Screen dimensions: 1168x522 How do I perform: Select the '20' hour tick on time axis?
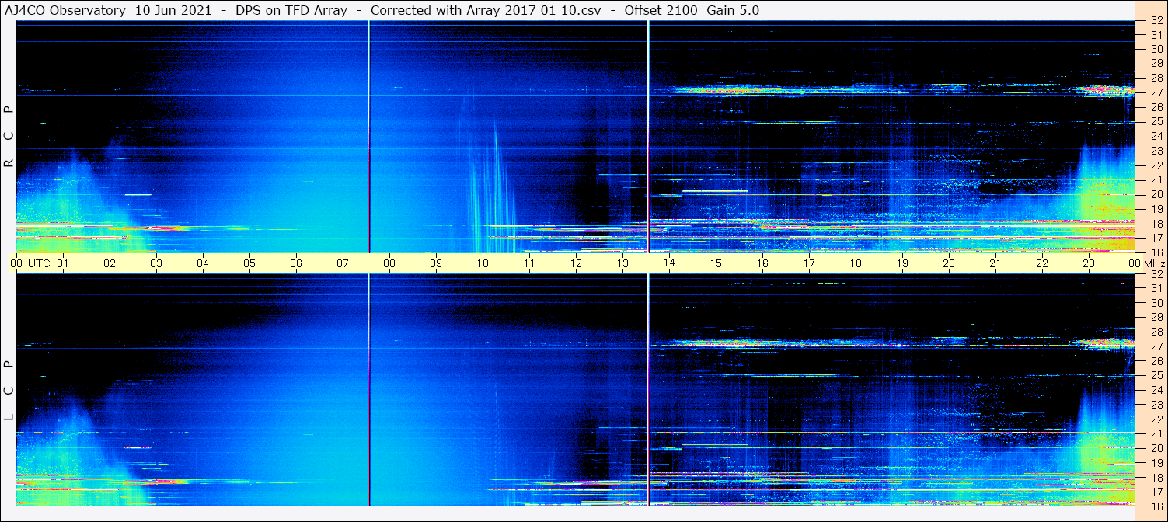click(x=949, y=263)
